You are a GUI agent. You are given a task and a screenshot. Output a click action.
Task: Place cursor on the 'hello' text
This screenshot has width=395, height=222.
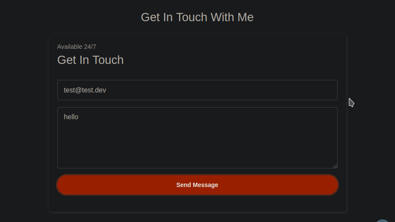[x=71, y=117]
